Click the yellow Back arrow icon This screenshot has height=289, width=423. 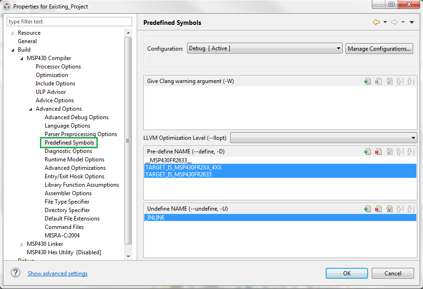point(376,23)
